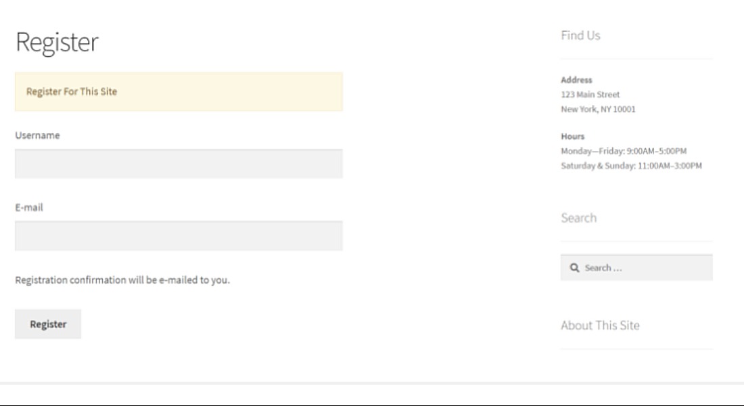Screen dimensions: 744x406
Task: Click inside the E-mail input field
Action: 179,236
